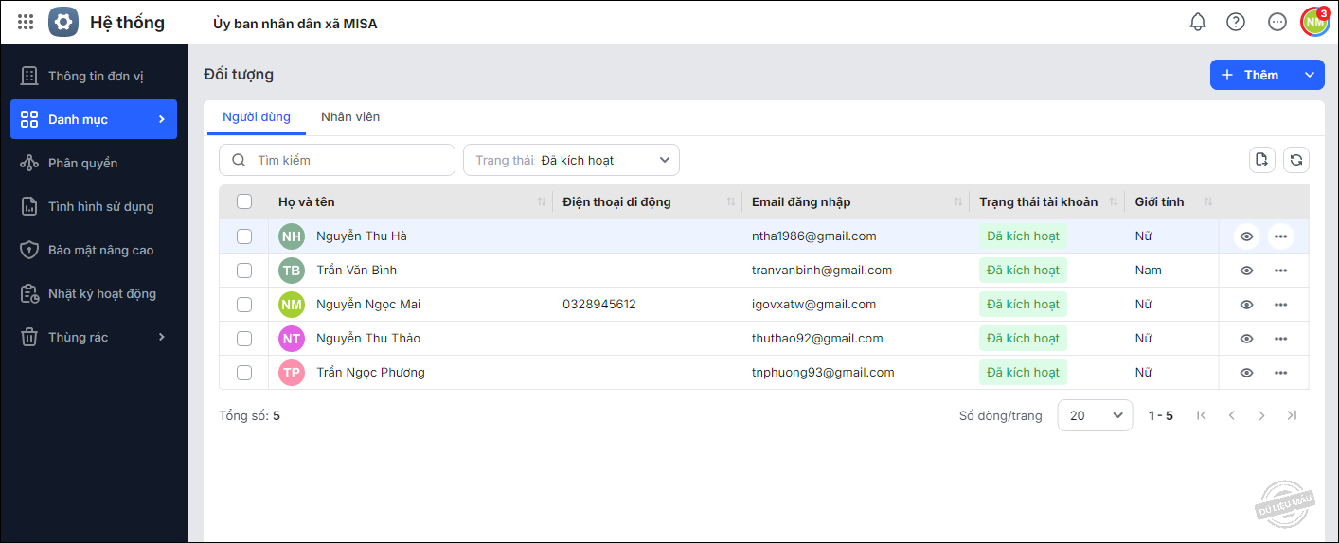Open more options for Nguyễn Ngọc Mai

[x=1280, y=305]
